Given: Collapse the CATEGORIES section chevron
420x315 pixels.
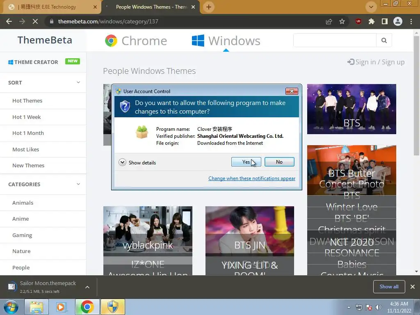Looking at the screenshot, I should (x=78, y=184).
